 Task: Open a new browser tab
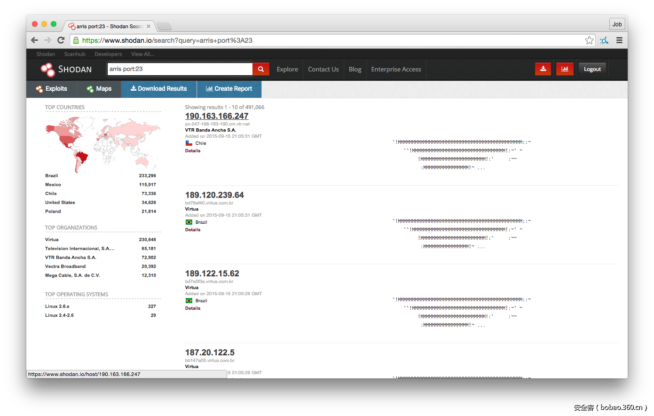164,26
